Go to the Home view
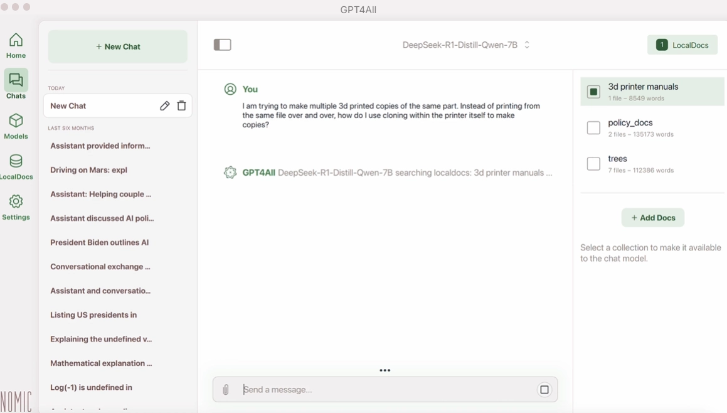The height and width of the screenshot is (413, 727). click(16, 45)
